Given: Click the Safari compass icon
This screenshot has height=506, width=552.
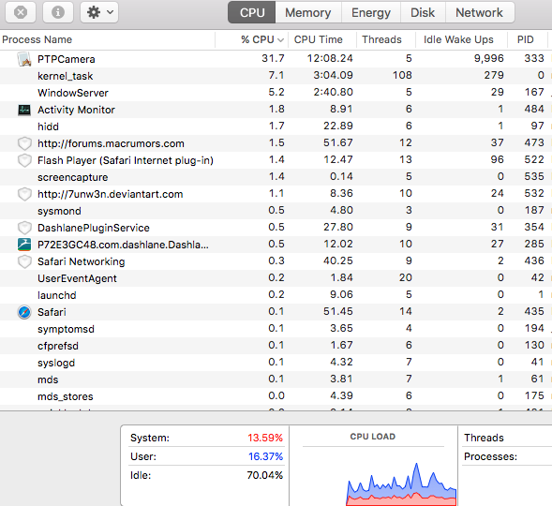Looking at the screenshot, I should tap(24, 312).
